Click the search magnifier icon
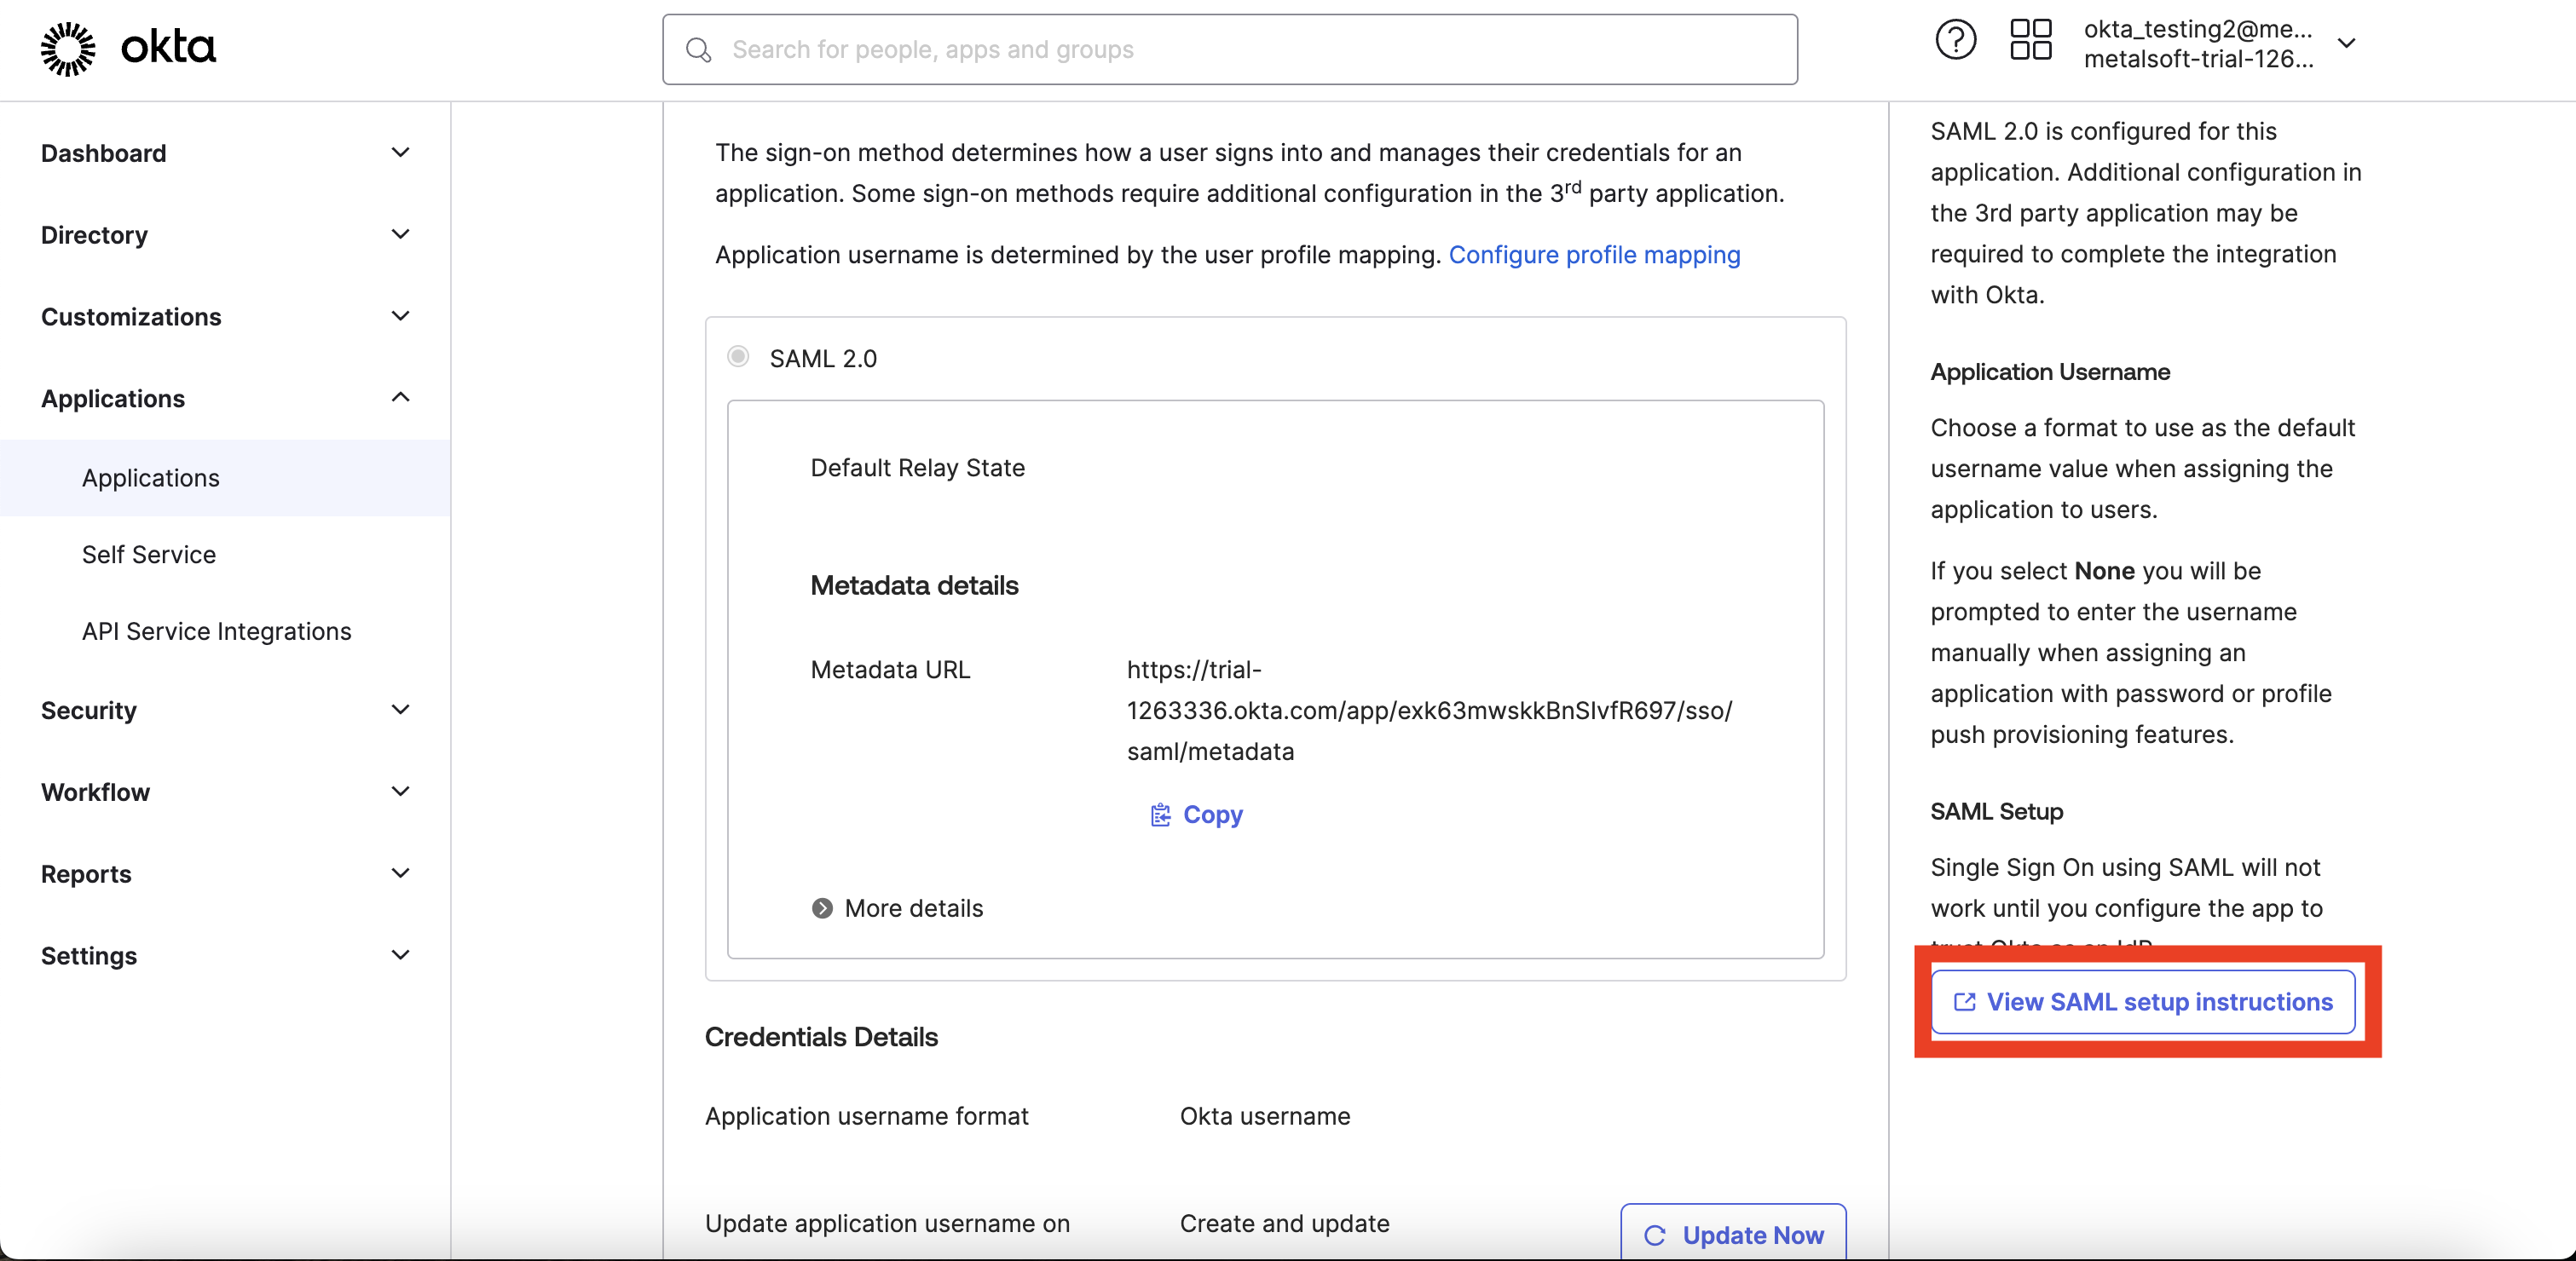2576x1261 pixels. [698, 50]
